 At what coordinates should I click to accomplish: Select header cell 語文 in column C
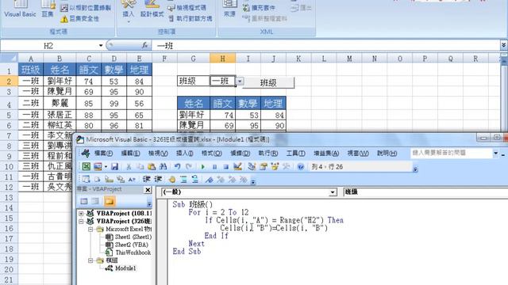(88, 70)
